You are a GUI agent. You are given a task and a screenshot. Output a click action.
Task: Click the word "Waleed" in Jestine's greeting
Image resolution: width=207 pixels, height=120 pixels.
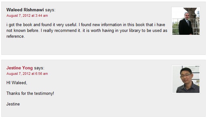coord(19,83)
